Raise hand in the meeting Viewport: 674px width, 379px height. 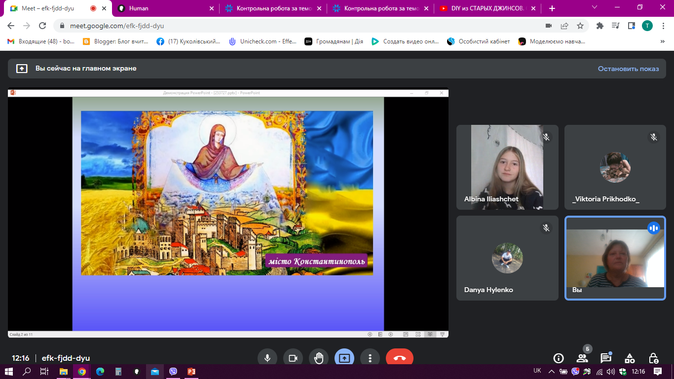pyautogui.click(x=319, y=358)
